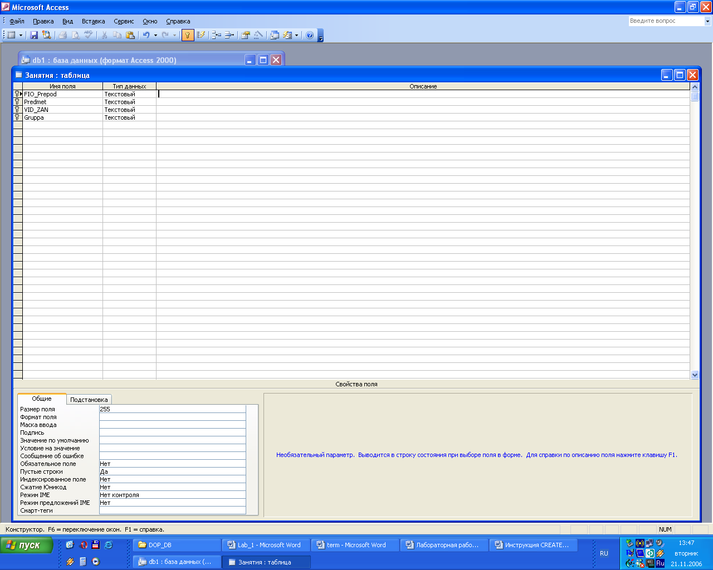Click the data type cell of Gruppa row
713x570 pixels.
pyautogui.click(x=129, y=117)
